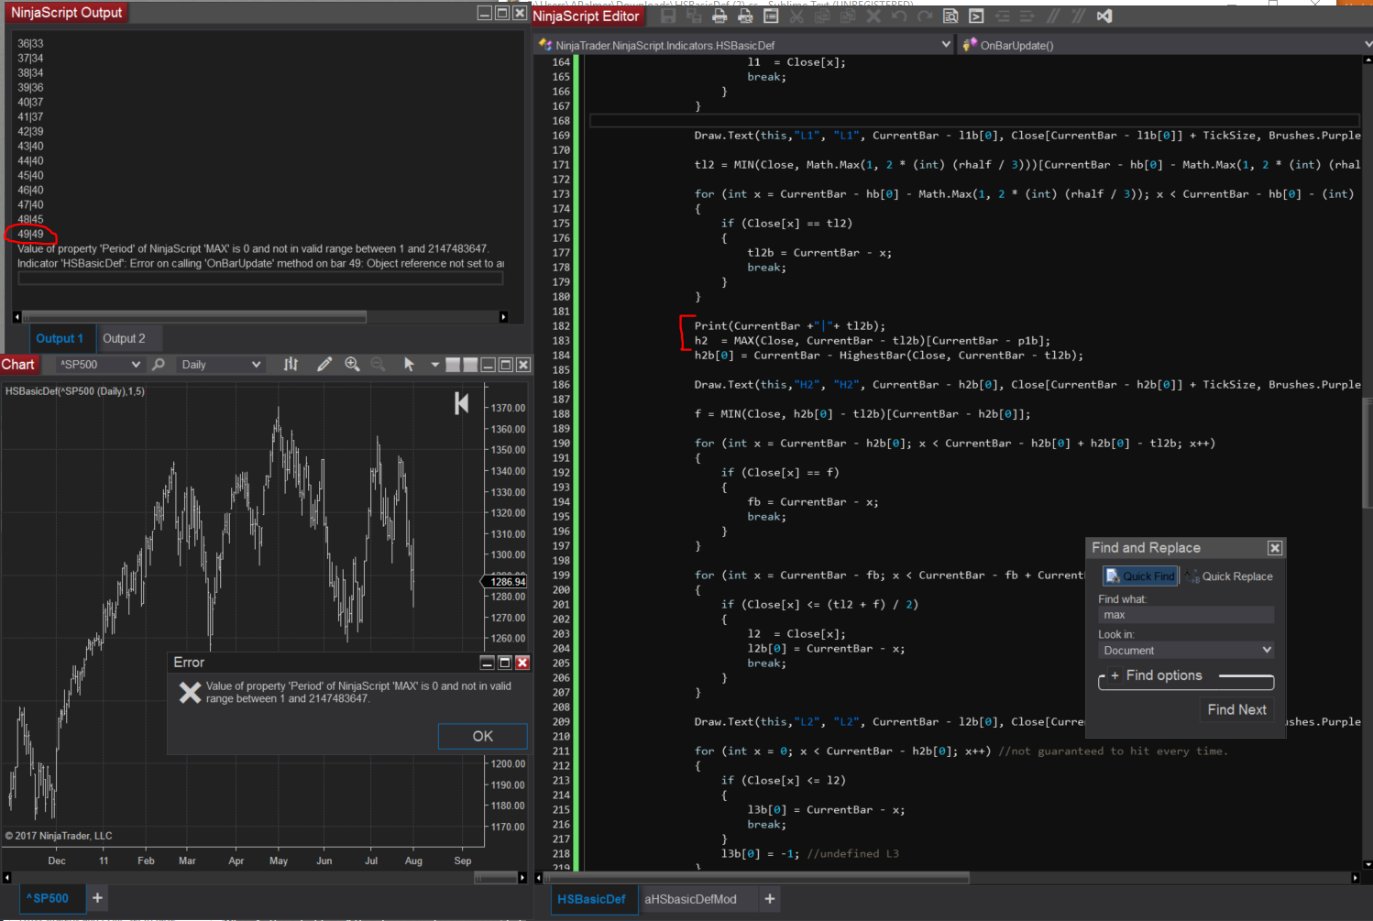Open the aHSbasicDefMod editor tab
The image size is (1373, 921).
tap(690, 899)
